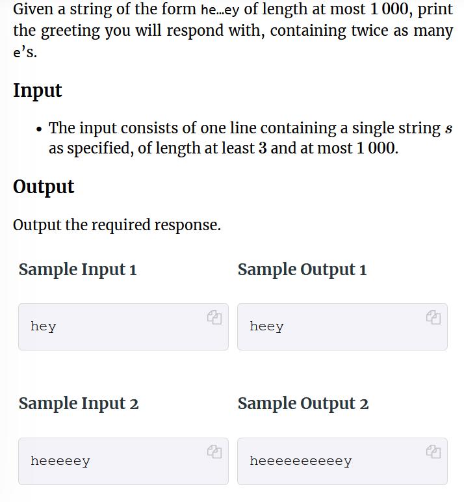Click the "Sample Input 1" label
Image resolution: width=464 pixels, height=502 pixels.
click(x=77, y=269)
